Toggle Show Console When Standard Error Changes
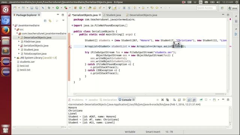The height and width of the screenshot is (135, 240). click(194, 100)
